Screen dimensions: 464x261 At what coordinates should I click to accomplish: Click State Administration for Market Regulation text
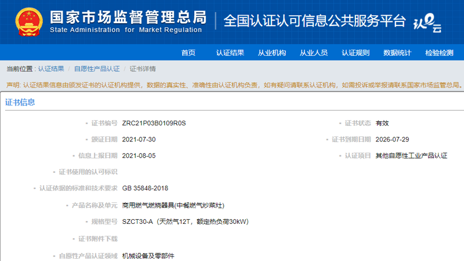click(126, 30)
